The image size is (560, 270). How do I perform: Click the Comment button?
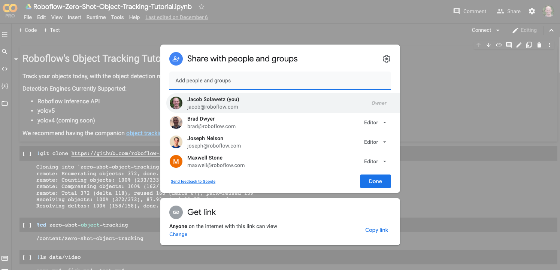[470, 11]
